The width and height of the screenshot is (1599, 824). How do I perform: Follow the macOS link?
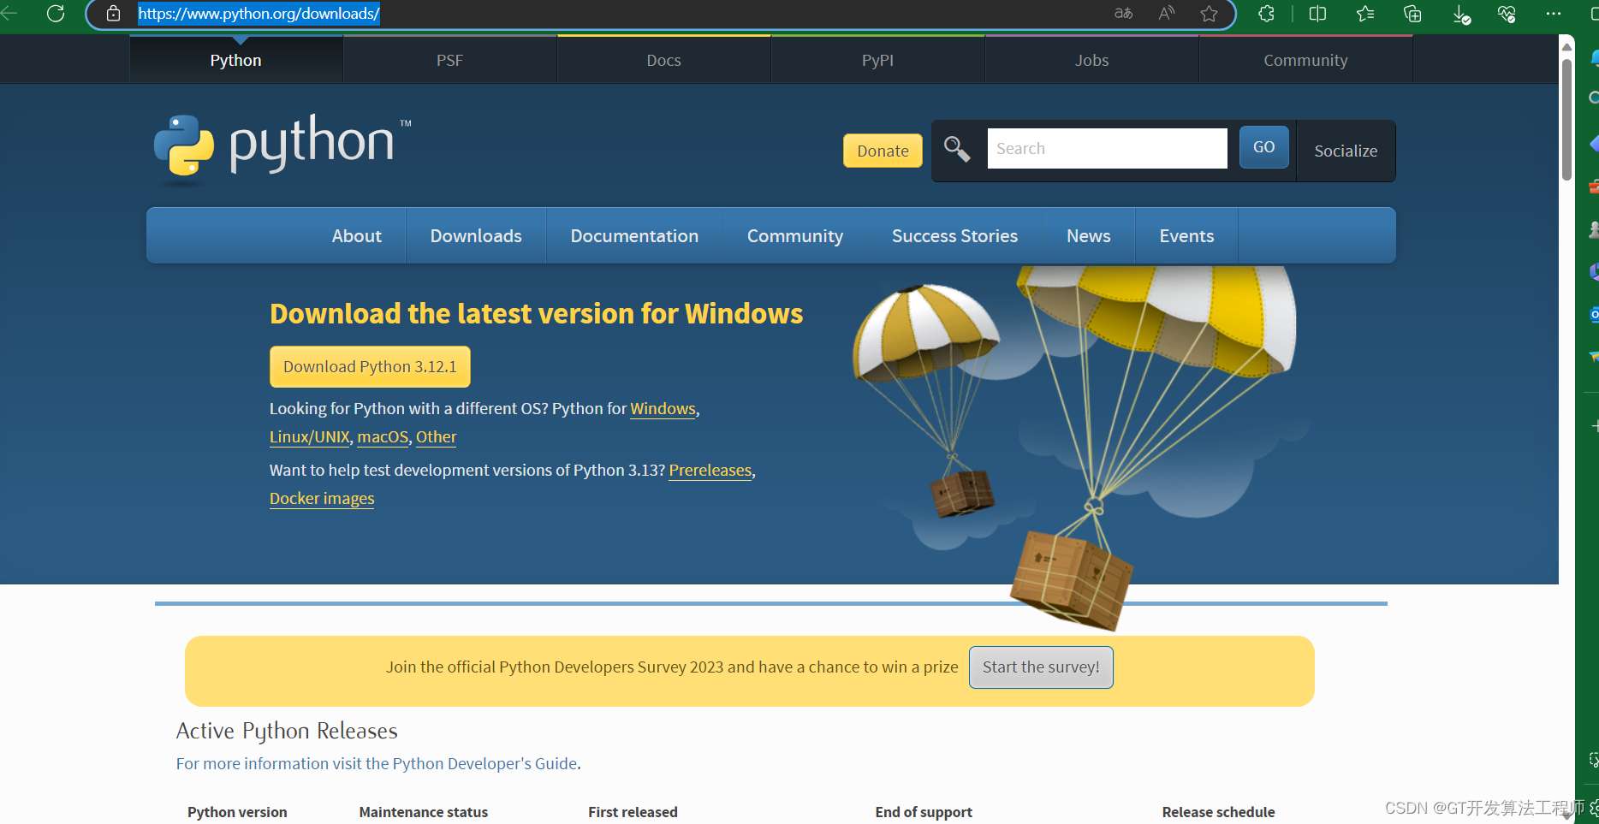(383, 437)
